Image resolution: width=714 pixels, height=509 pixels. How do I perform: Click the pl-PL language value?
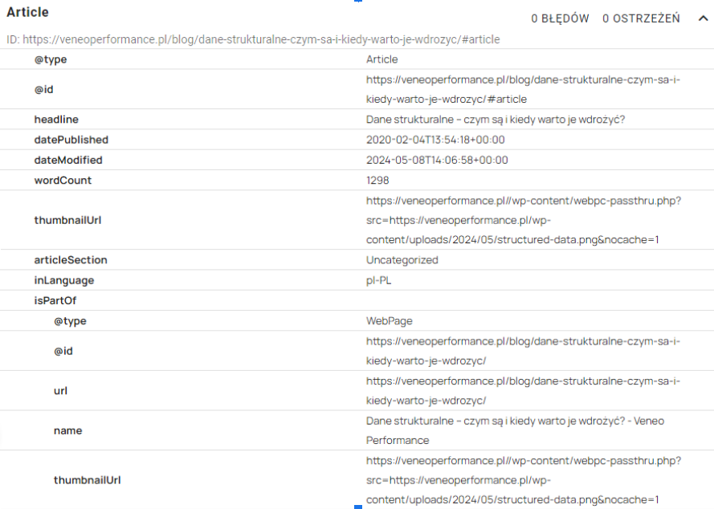pos(380,280)
